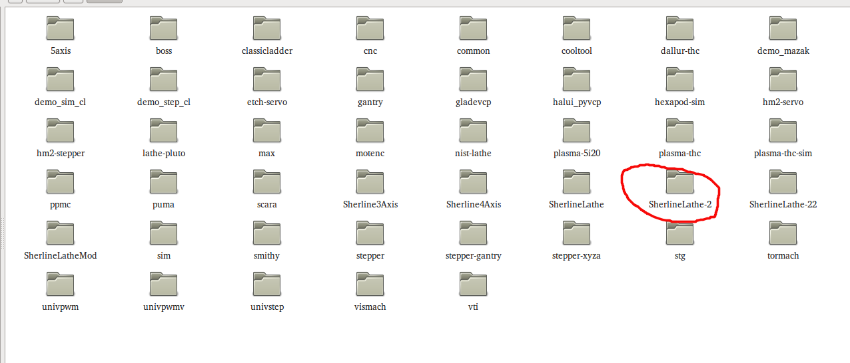
Task: Open the plasma-thc folder icon
Action: tap(679, 130)
